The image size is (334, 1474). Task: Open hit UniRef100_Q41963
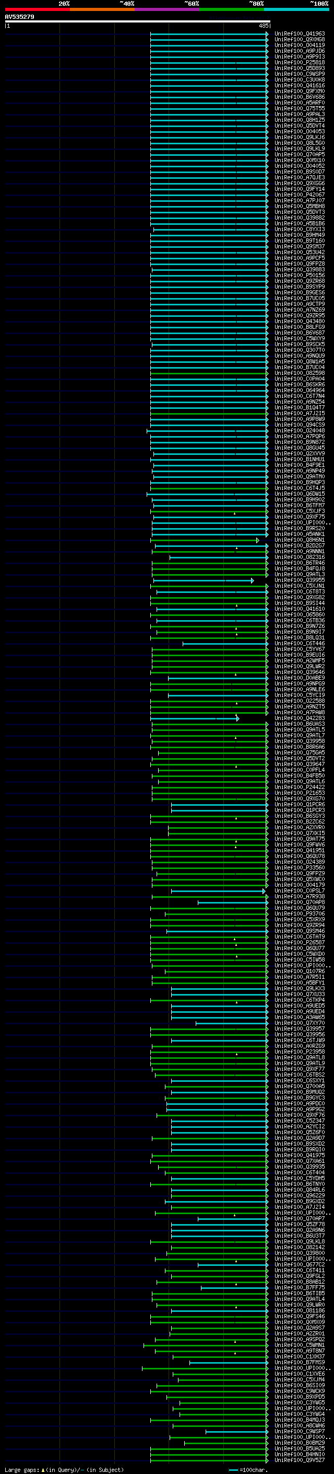(x=299, y=34)
